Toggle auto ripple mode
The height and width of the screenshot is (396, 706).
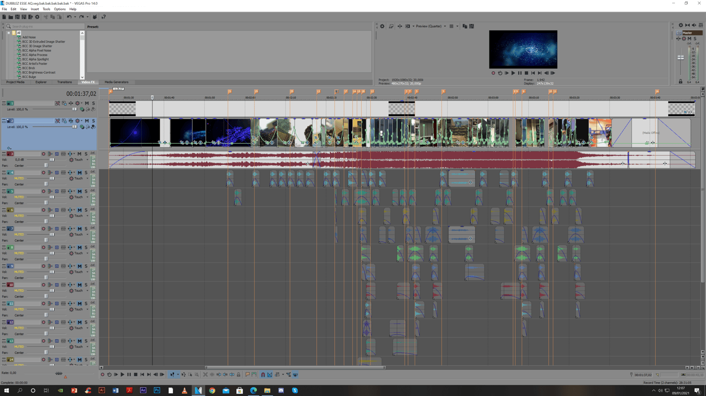277,375
